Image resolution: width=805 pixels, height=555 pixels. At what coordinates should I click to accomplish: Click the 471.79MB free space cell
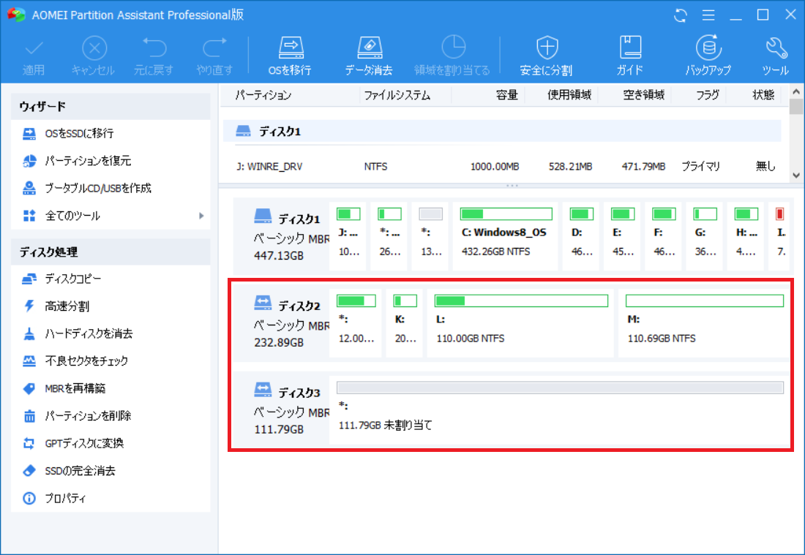coord(644,167)
